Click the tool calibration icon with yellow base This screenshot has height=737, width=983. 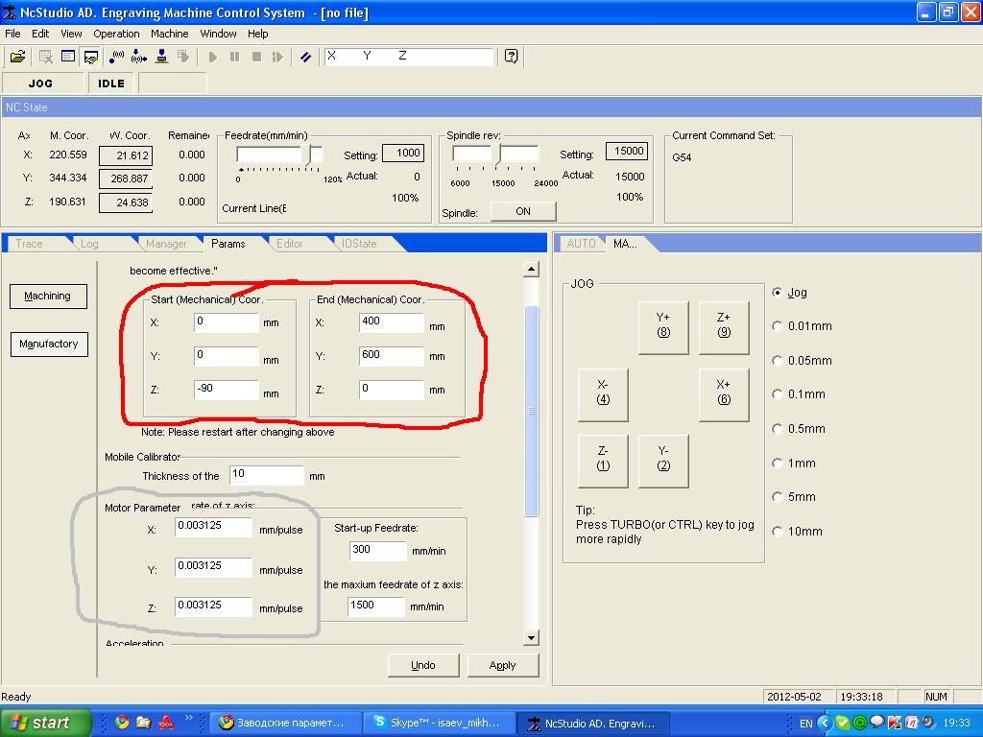tap(161, 57)
